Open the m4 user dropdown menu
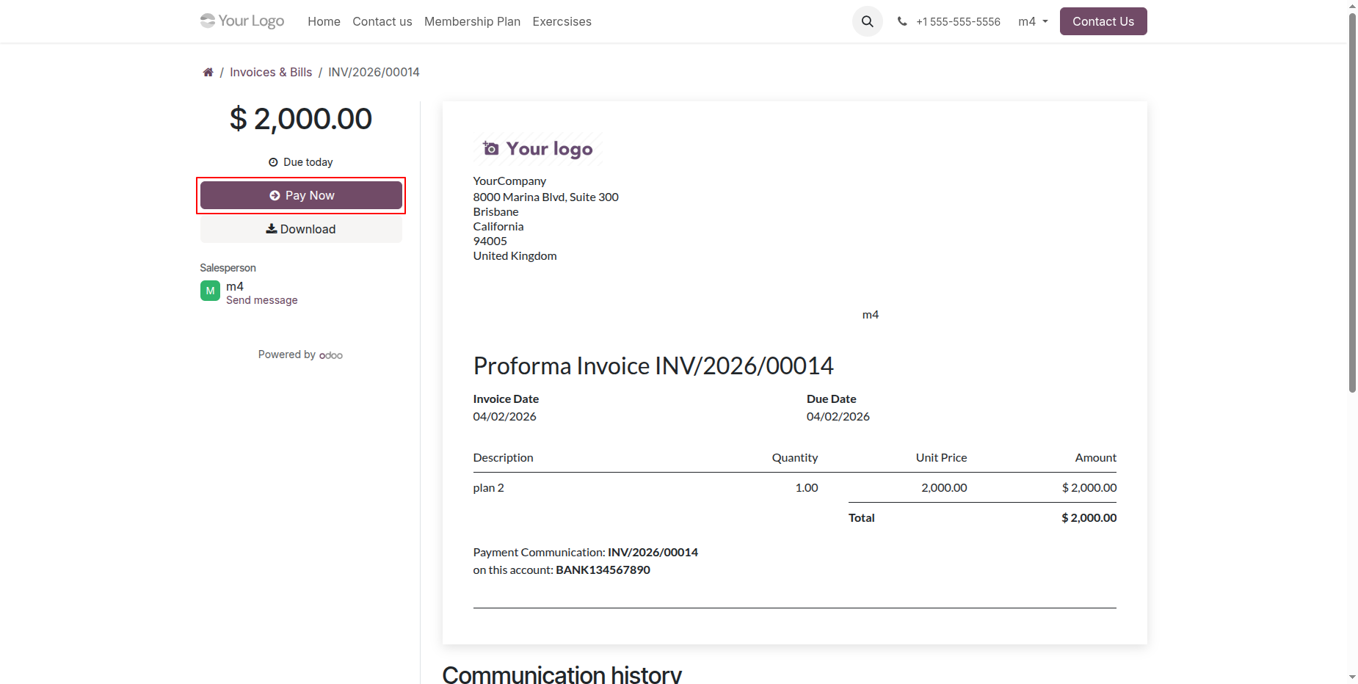The image size is (1358, 684). [1033, 21]
